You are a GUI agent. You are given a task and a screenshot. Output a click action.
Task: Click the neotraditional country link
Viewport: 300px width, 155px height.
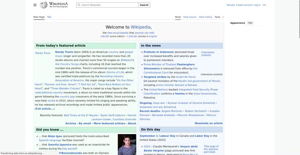[x=49, y=92]
